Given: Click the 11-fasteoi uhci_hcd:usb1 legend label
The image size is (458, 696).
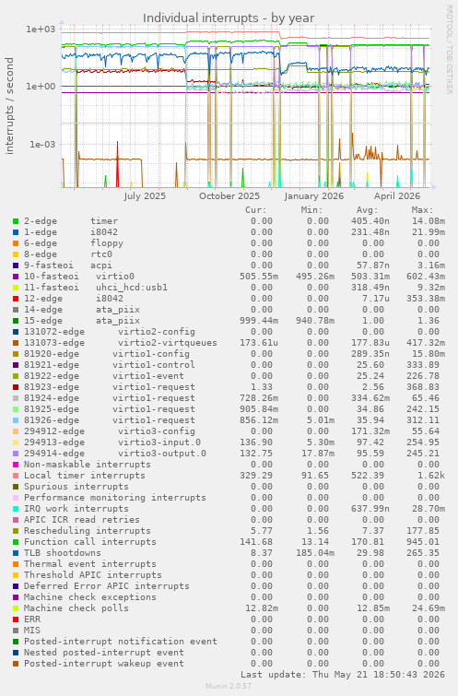Looking at the screenshot, I should pos(96,288).
